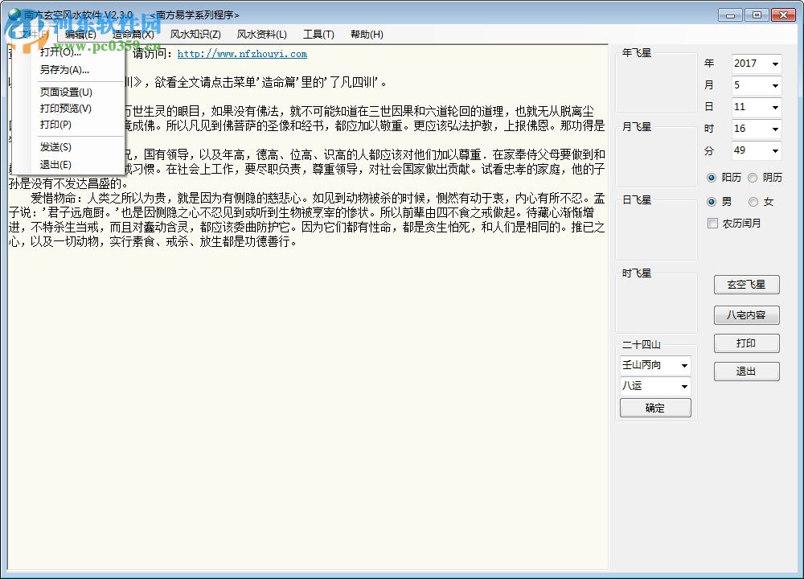Select the 女 female radio button
The height and width of the screenshot is (579, 804).
pyautogui.click(x=755, y=202)
